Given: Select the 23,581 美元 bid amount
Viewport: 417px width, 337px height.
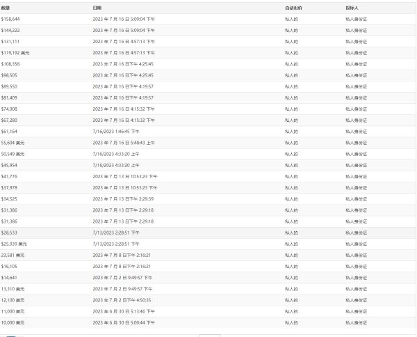Looking at the screenshot, I should 13,256.
